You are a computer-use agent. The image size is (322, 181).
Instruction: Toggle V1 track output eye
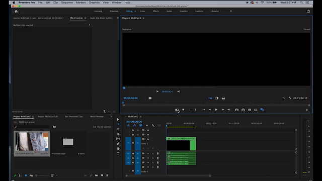point(148,139)
